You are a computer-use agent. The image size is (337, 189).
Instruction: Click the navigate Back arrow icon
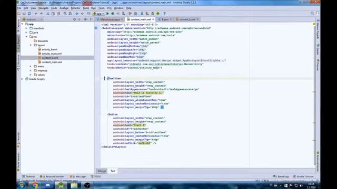click(x=77, y=14)
